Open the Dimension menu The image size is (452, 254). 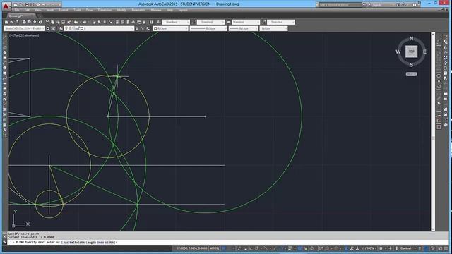coord(105,10)
